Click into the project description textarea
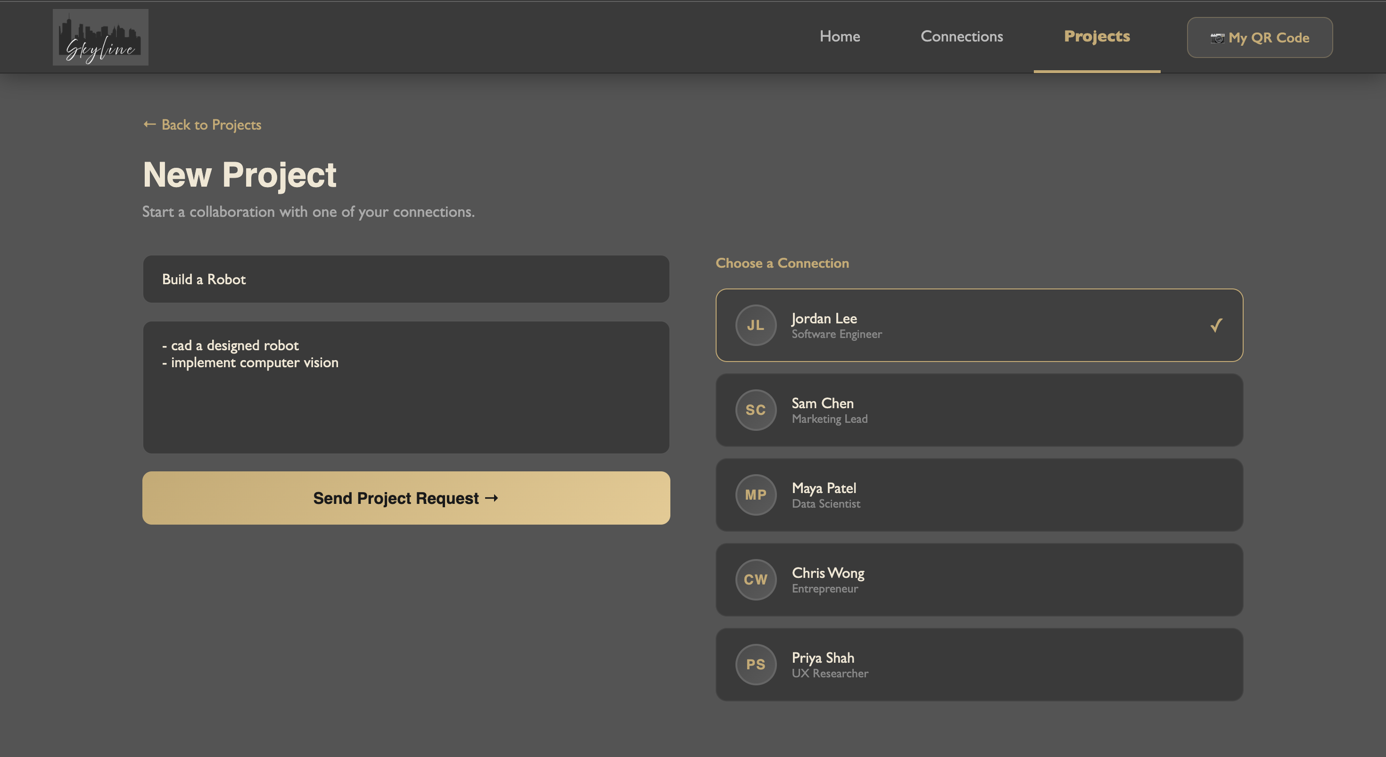 coord(406,387)
